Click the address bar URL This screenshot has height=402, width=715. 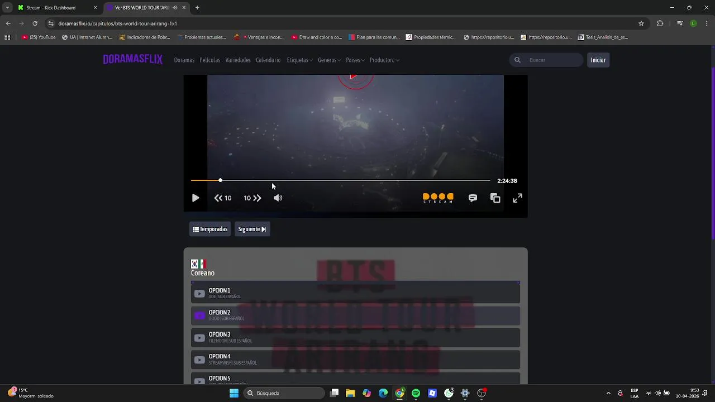click(x=117, y=23)
